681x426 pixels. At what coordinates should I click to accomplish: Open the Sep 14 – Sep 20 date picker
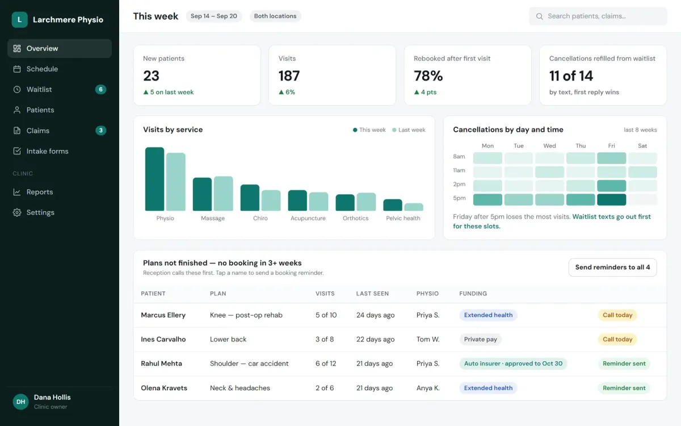214,16
